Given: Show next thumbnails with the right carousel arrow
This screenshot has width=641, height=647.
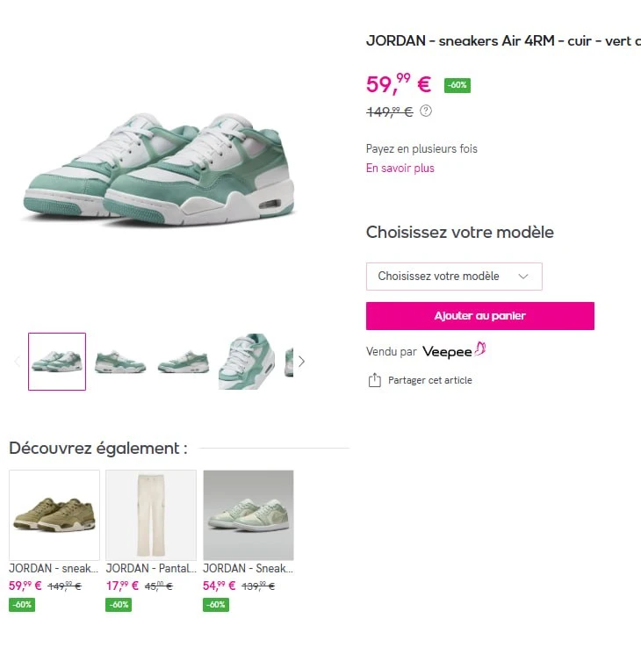Looking at the screenshot, I should [x=302, y=362].
